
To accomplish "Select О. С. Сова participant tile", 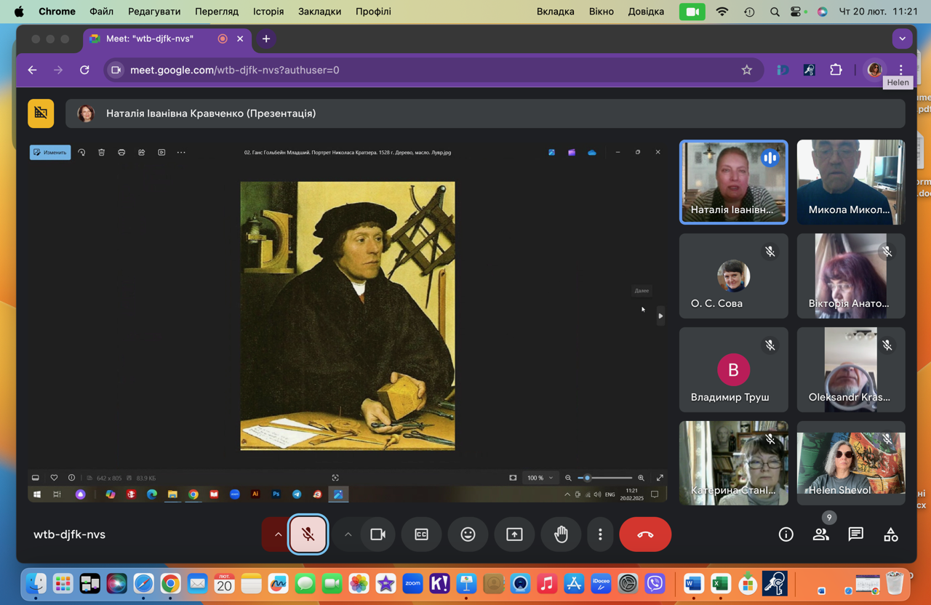I will pyautogui.click(x=733, y=276).
